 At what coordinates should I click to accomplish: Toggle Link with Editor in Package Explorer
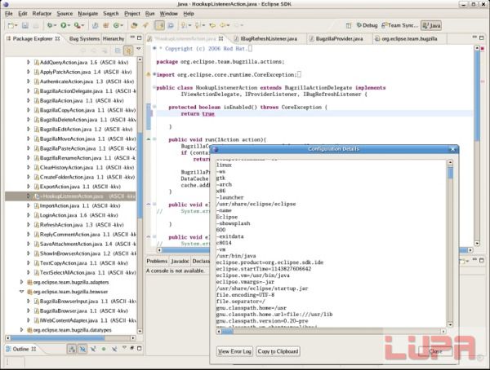point(128,51)
